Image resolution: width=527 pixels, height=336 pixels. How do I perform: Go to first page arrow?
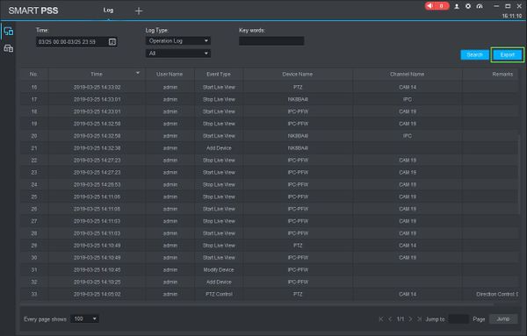(x=381, y=318)
